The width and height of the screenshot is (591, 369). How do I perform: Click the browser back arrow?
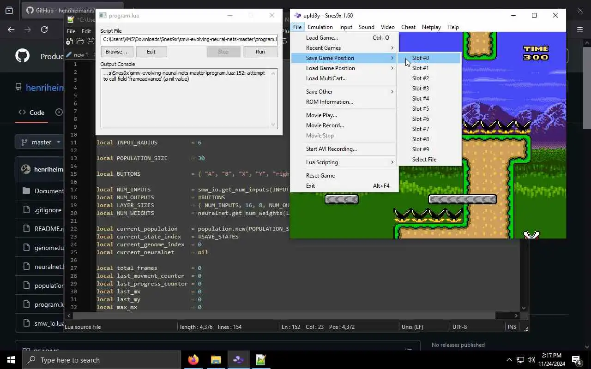click(x=11, y=30)
